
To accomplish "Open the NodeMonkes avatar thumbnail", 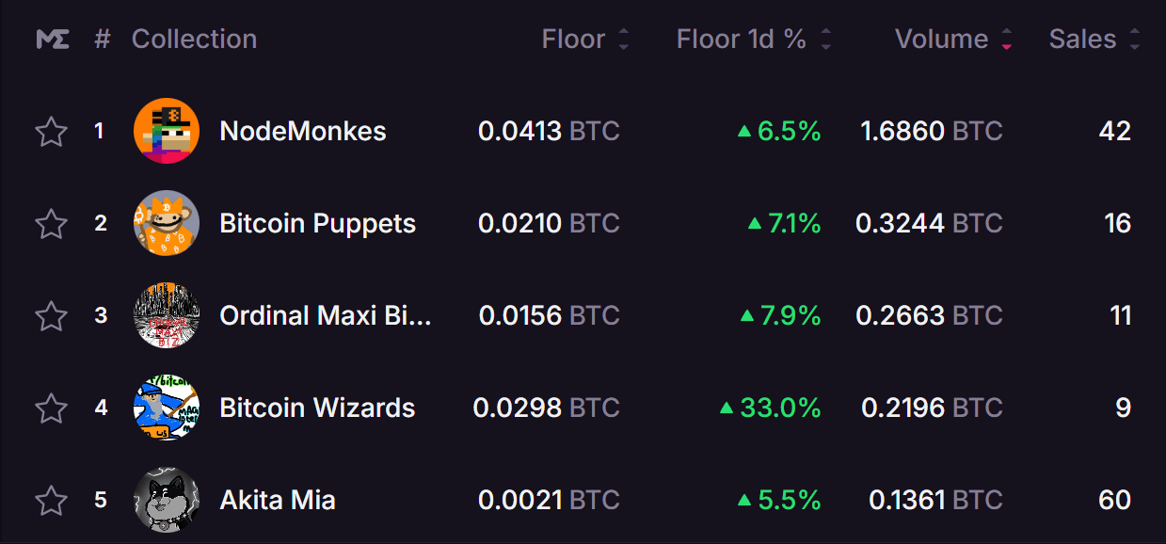I will click(167, 131).
